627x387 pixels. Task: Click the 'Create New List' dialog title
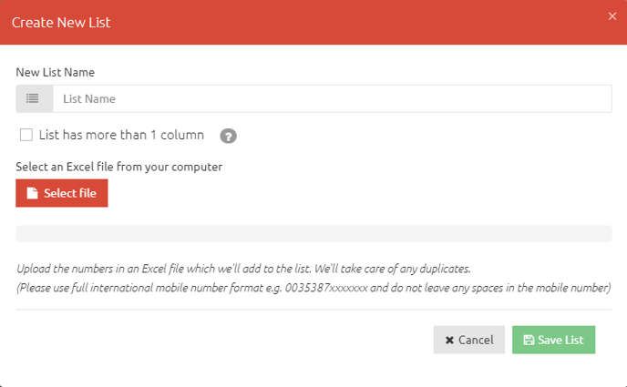(x=61, y=22)
